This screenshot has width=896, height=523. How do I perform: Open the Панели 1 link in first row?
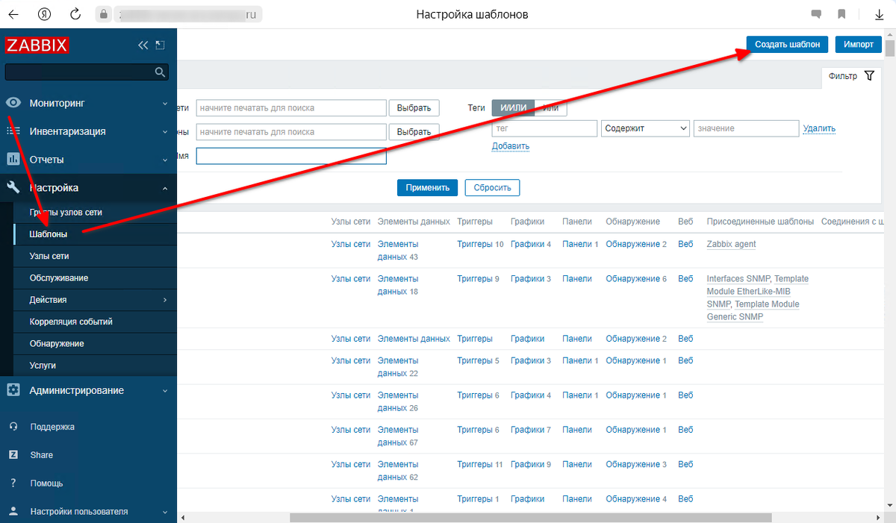(580, 244)
